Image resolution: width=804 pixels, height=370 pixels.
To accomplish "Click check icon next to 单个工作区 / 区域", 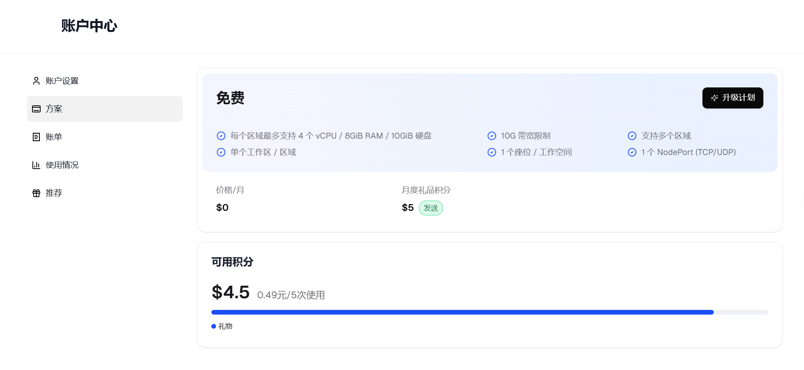I will (221, 152).
